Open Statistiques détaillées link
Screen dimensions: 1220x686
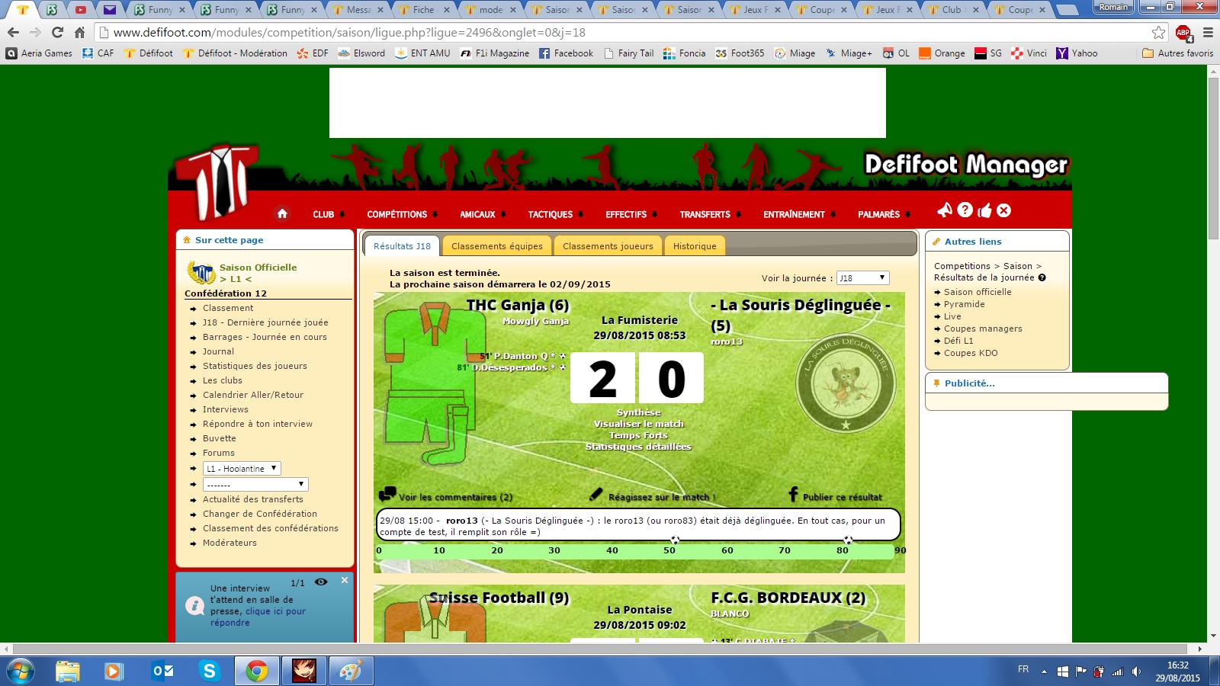638,447
